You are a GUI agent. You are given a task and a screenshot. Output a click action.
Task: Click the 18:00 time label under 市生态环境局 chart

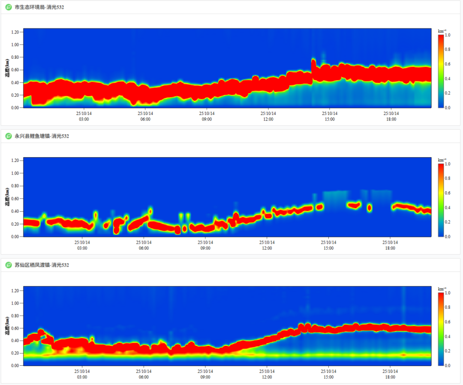(x=391, y=119)
